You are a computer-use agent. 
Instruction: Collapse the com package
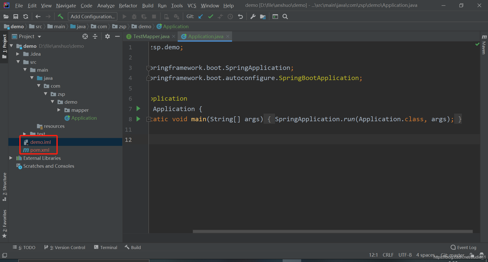click(x=39, y=86)
